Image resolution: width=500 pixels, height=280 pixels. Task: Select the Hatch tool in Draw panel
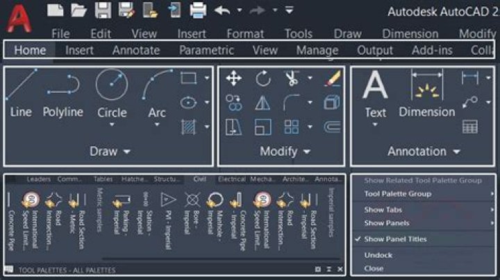[188, 127]
